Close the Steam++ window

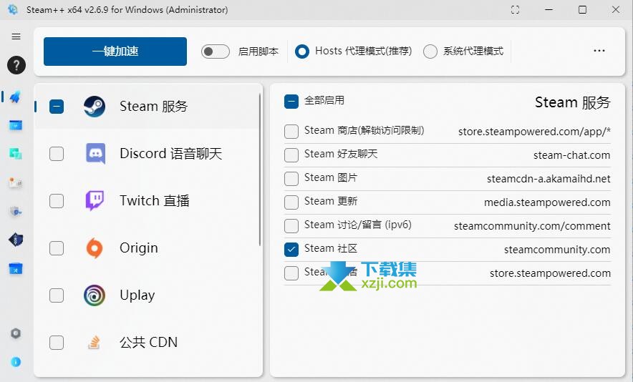point(616,10)
